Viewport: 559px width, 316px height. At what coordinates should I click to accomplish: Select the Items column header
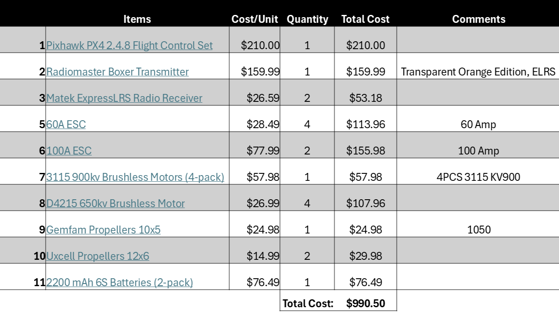click(137, 19)
